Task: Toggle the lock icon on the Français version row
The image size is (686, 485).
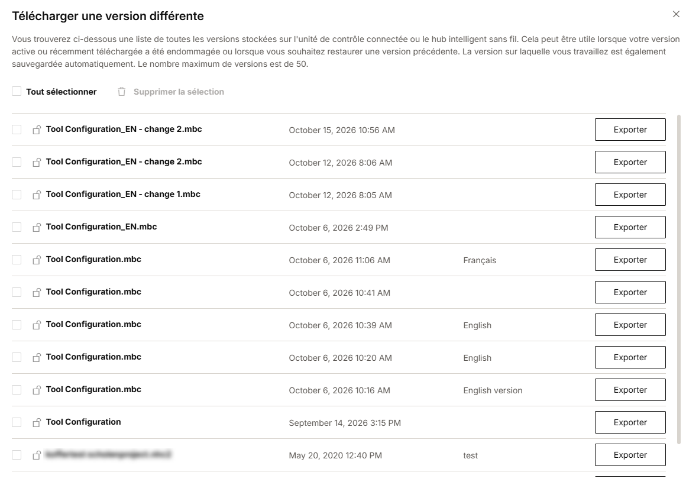Action: tap(37, 260)
